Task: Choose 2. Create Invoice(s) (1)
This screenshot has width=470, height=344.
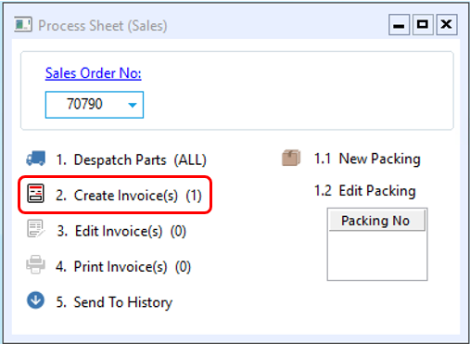Action: click(x=129, y=196)
